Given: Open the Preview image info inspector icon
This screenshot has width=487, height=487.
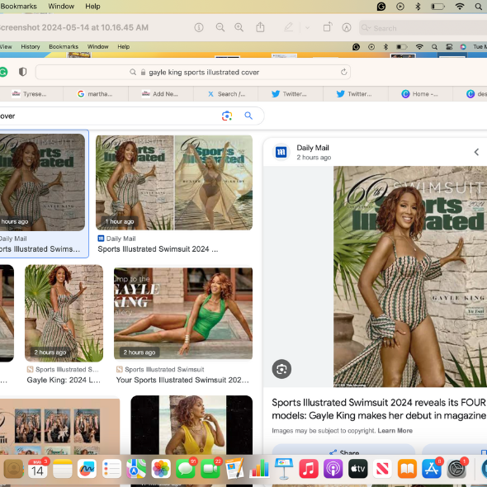Looking at the screenshot, I should point(199,27).
